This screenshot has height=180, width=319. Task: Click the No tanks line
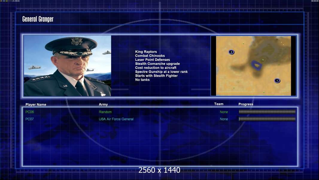pos(142,80)
